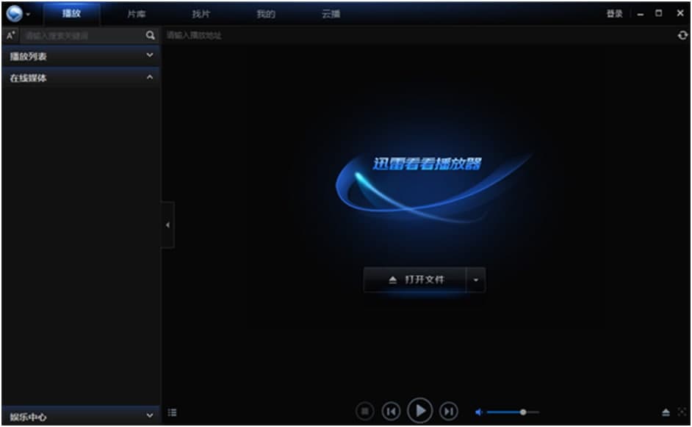Screen dimensions: 692x427
Task: Skip forward with the next-track button
Action: 450,412
